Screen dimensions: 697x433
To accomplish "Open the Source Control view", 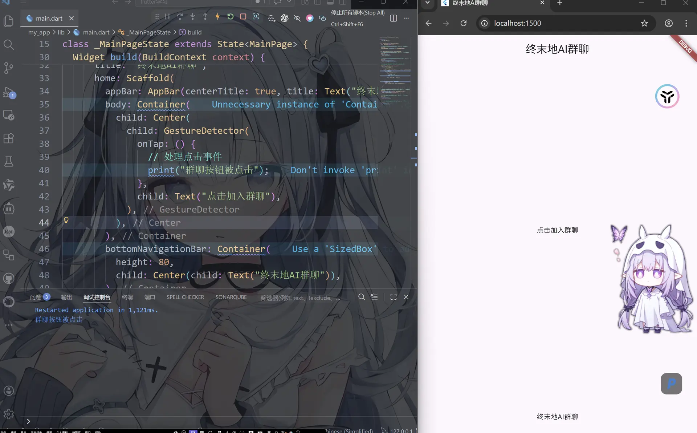I will (x=9, y=68).
